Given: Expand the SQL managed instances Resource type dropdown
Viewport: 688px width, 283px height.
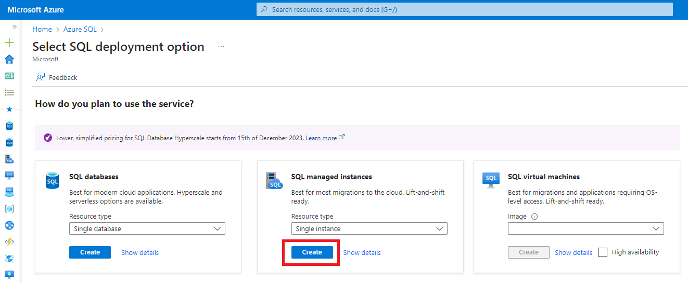Looking at the screenshot, I should tap(369, 228).
